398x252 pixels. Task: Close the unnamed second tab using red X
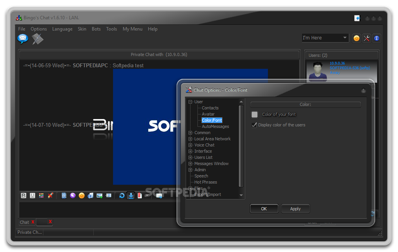[50, 221]
